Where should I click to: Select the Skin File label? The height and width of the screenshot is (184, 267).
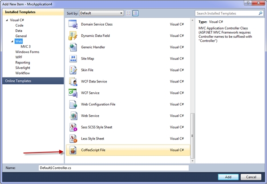tap(87, 70)
